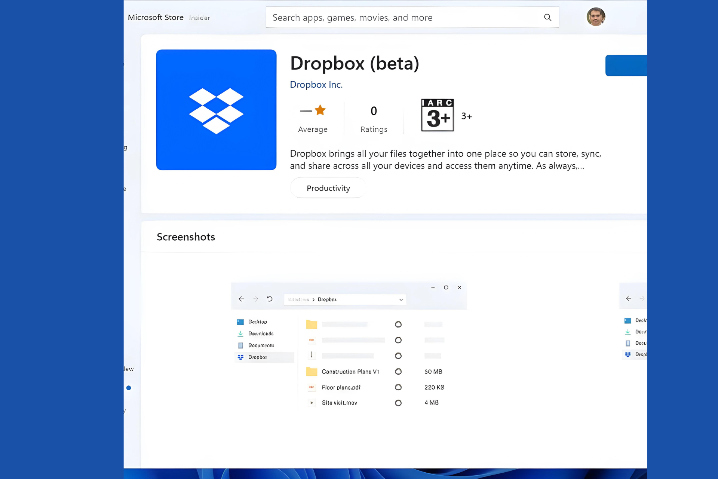Click the refresh icon in Dropbox screenshot
Screen dimensions: 718x479
click(x=270, y=299)
